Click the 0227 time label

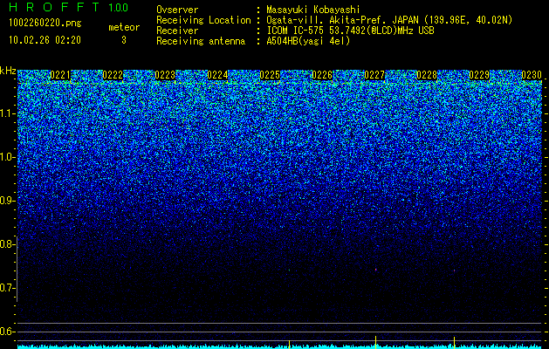(x=374, y=75)
